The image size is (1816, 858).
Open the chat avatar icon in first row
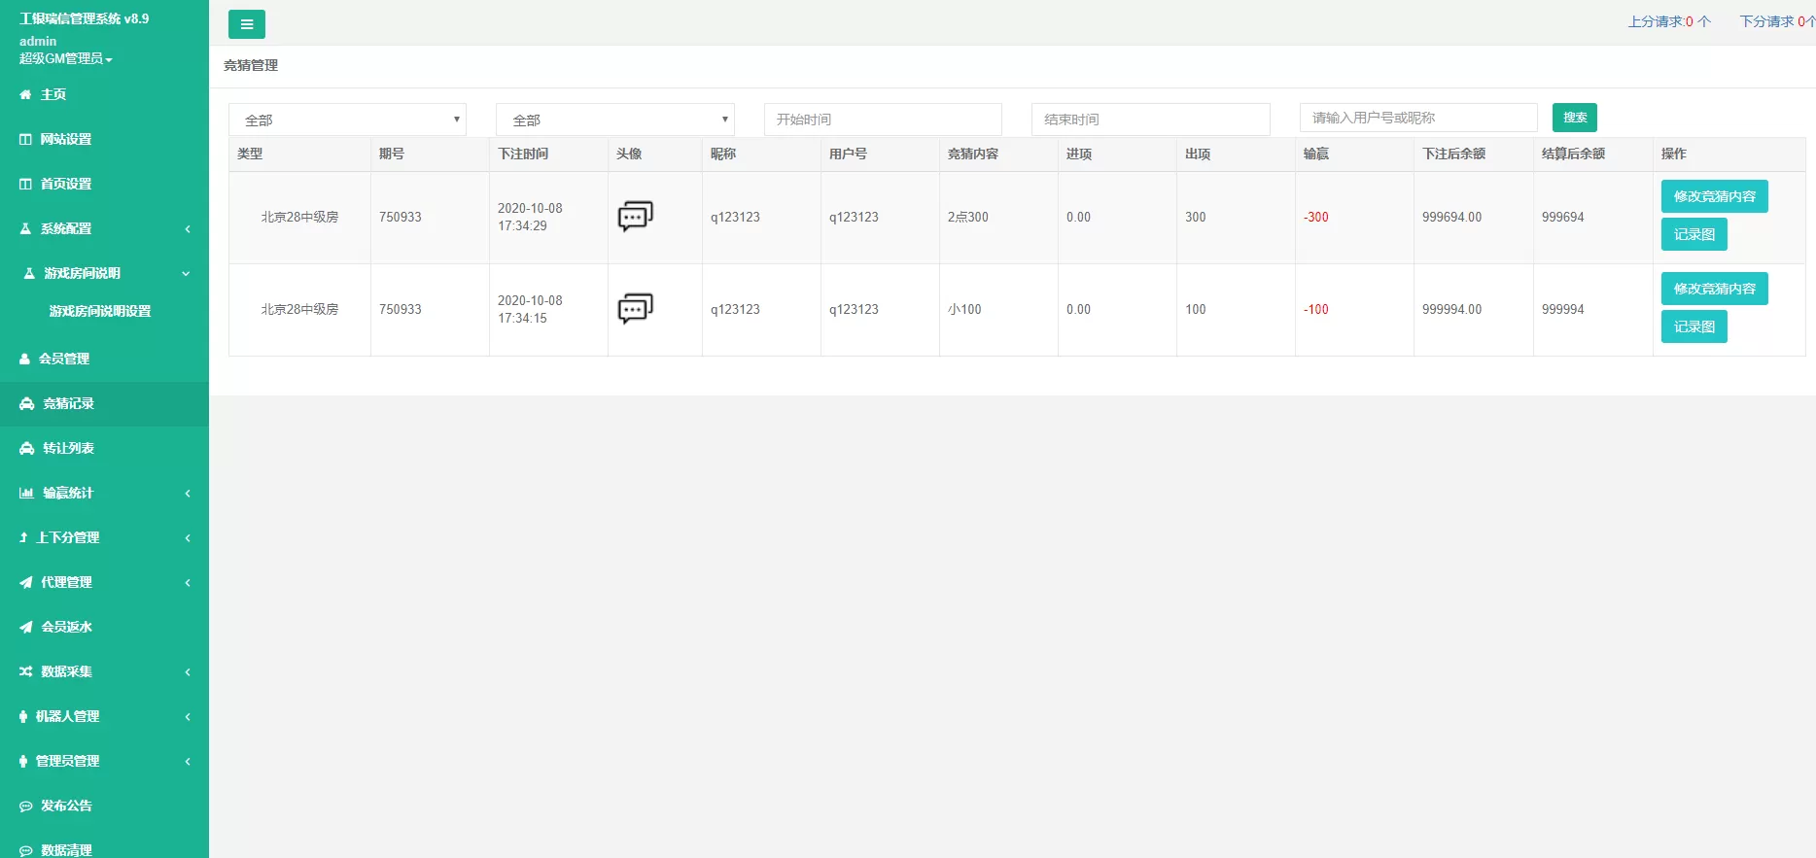635,217
